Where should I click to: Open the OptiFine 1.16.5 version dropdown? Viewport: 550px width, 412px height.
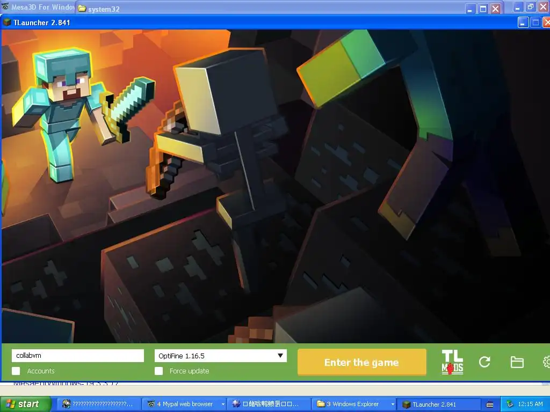pos(221,356)
